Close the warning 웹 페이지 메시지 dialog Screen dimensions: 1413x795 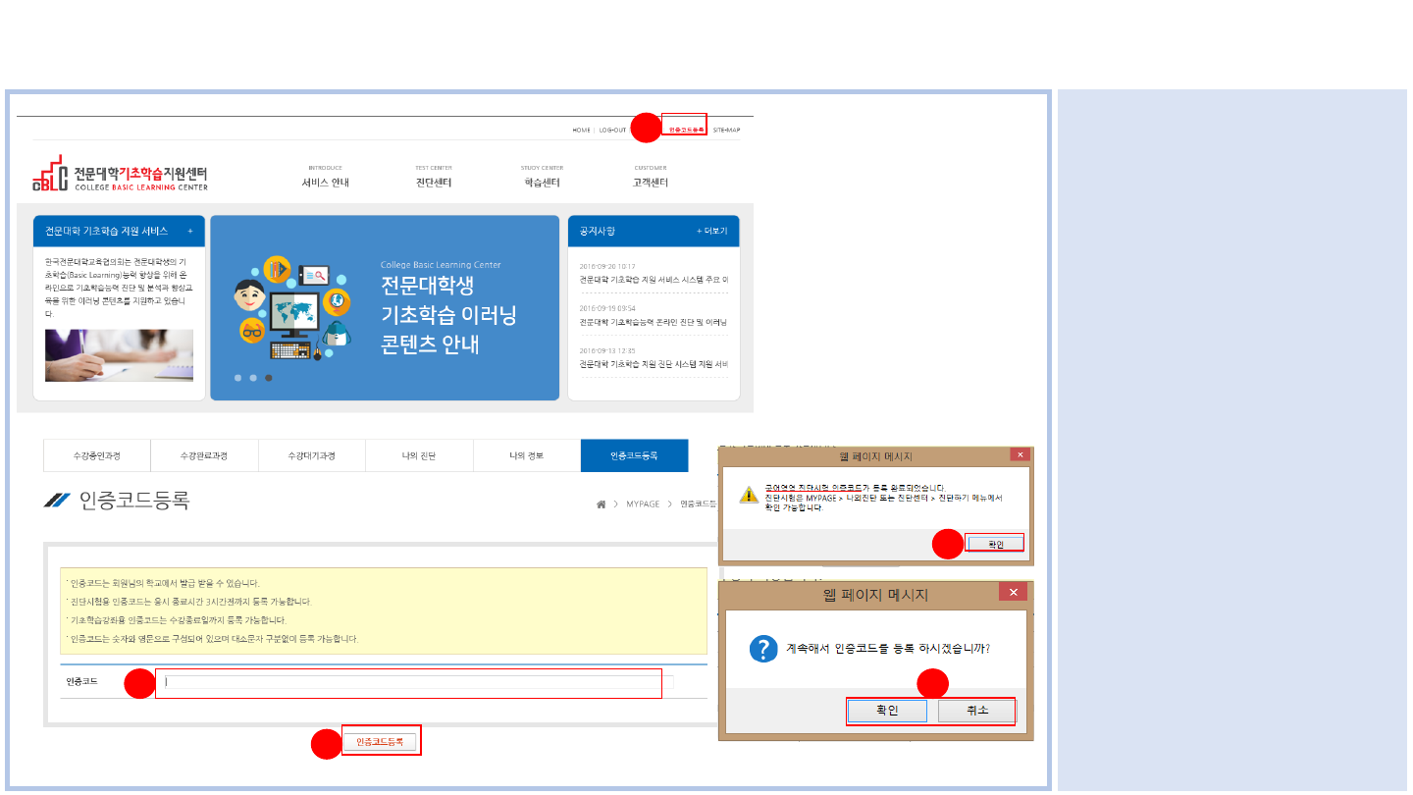click(x=1020, y=454)
